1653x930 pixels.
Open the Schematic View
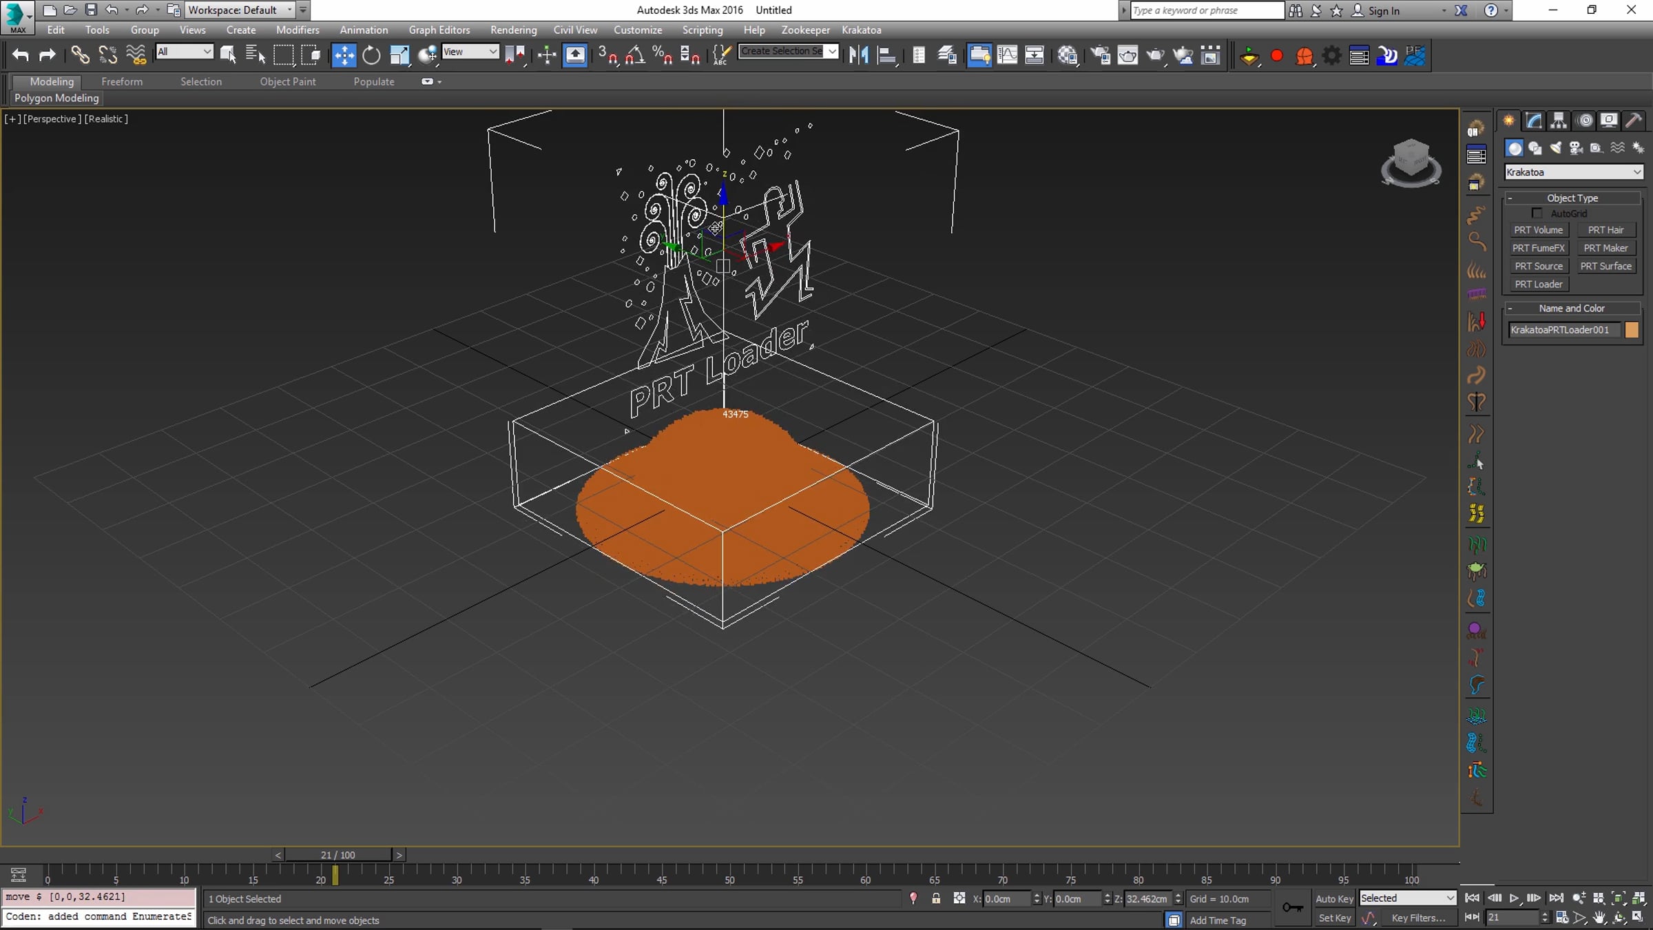[1035, 55]
